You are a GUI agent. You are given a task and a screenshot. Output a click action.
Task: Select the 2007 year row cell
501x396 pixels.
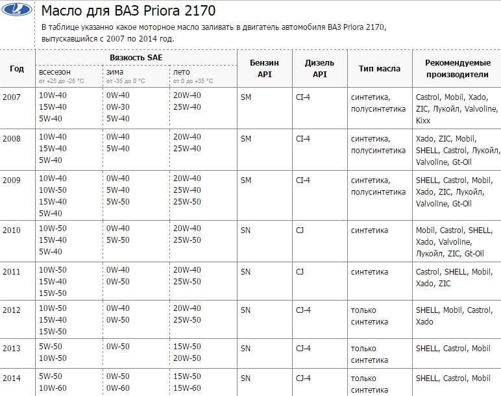[x=12, y=96]
